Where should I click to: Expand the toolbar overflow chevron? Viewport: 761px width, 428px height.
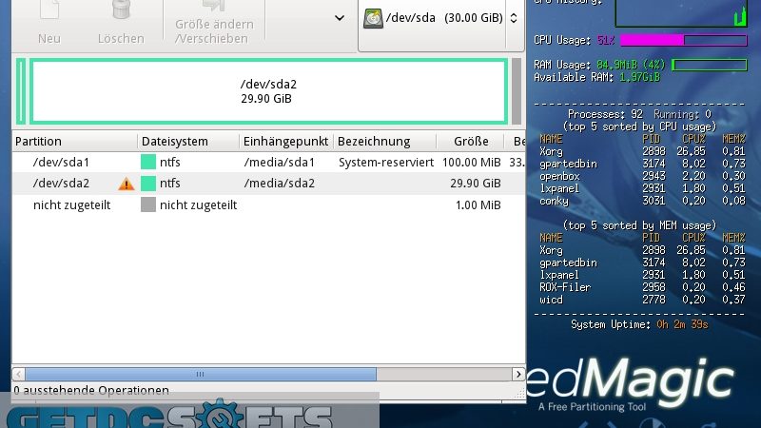[x=340, y=18]
